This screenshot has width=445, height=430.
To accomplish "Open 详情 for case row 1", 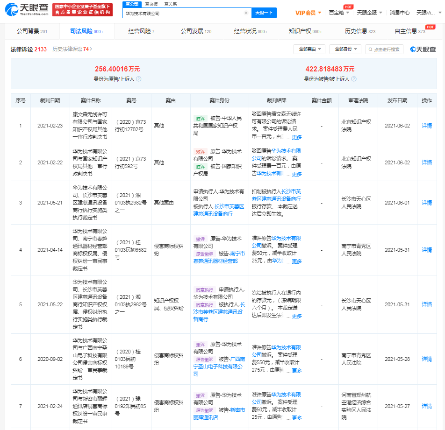I will 426,126.
